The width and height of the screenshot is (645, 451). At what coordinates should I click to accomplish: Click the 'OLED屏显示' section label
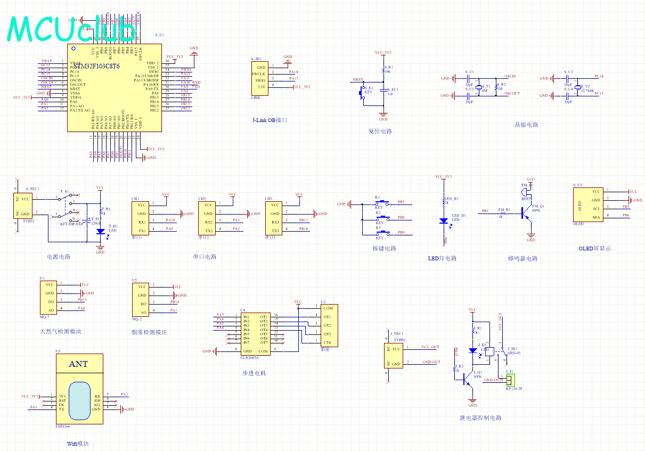pyautogui.click(x=594, y=248)
